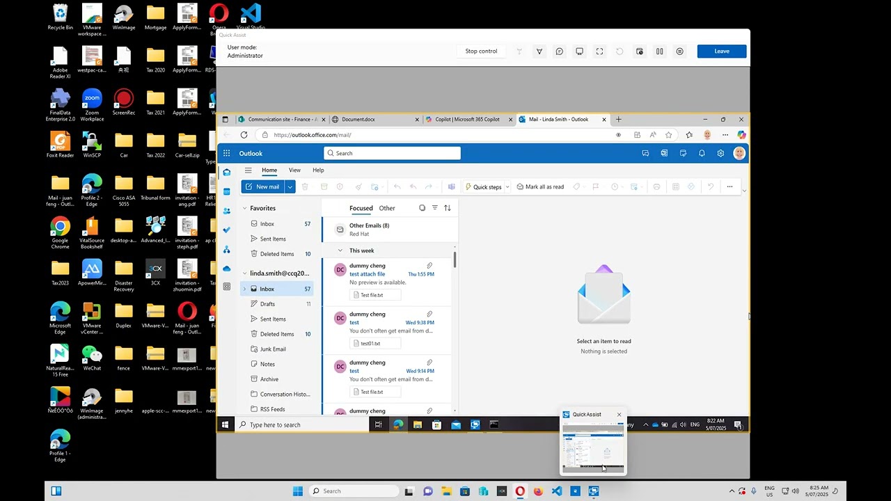This screenshot has width=891, height=501.
Task: Open the Quick Assist chat icon
Action: pos(559,51)
